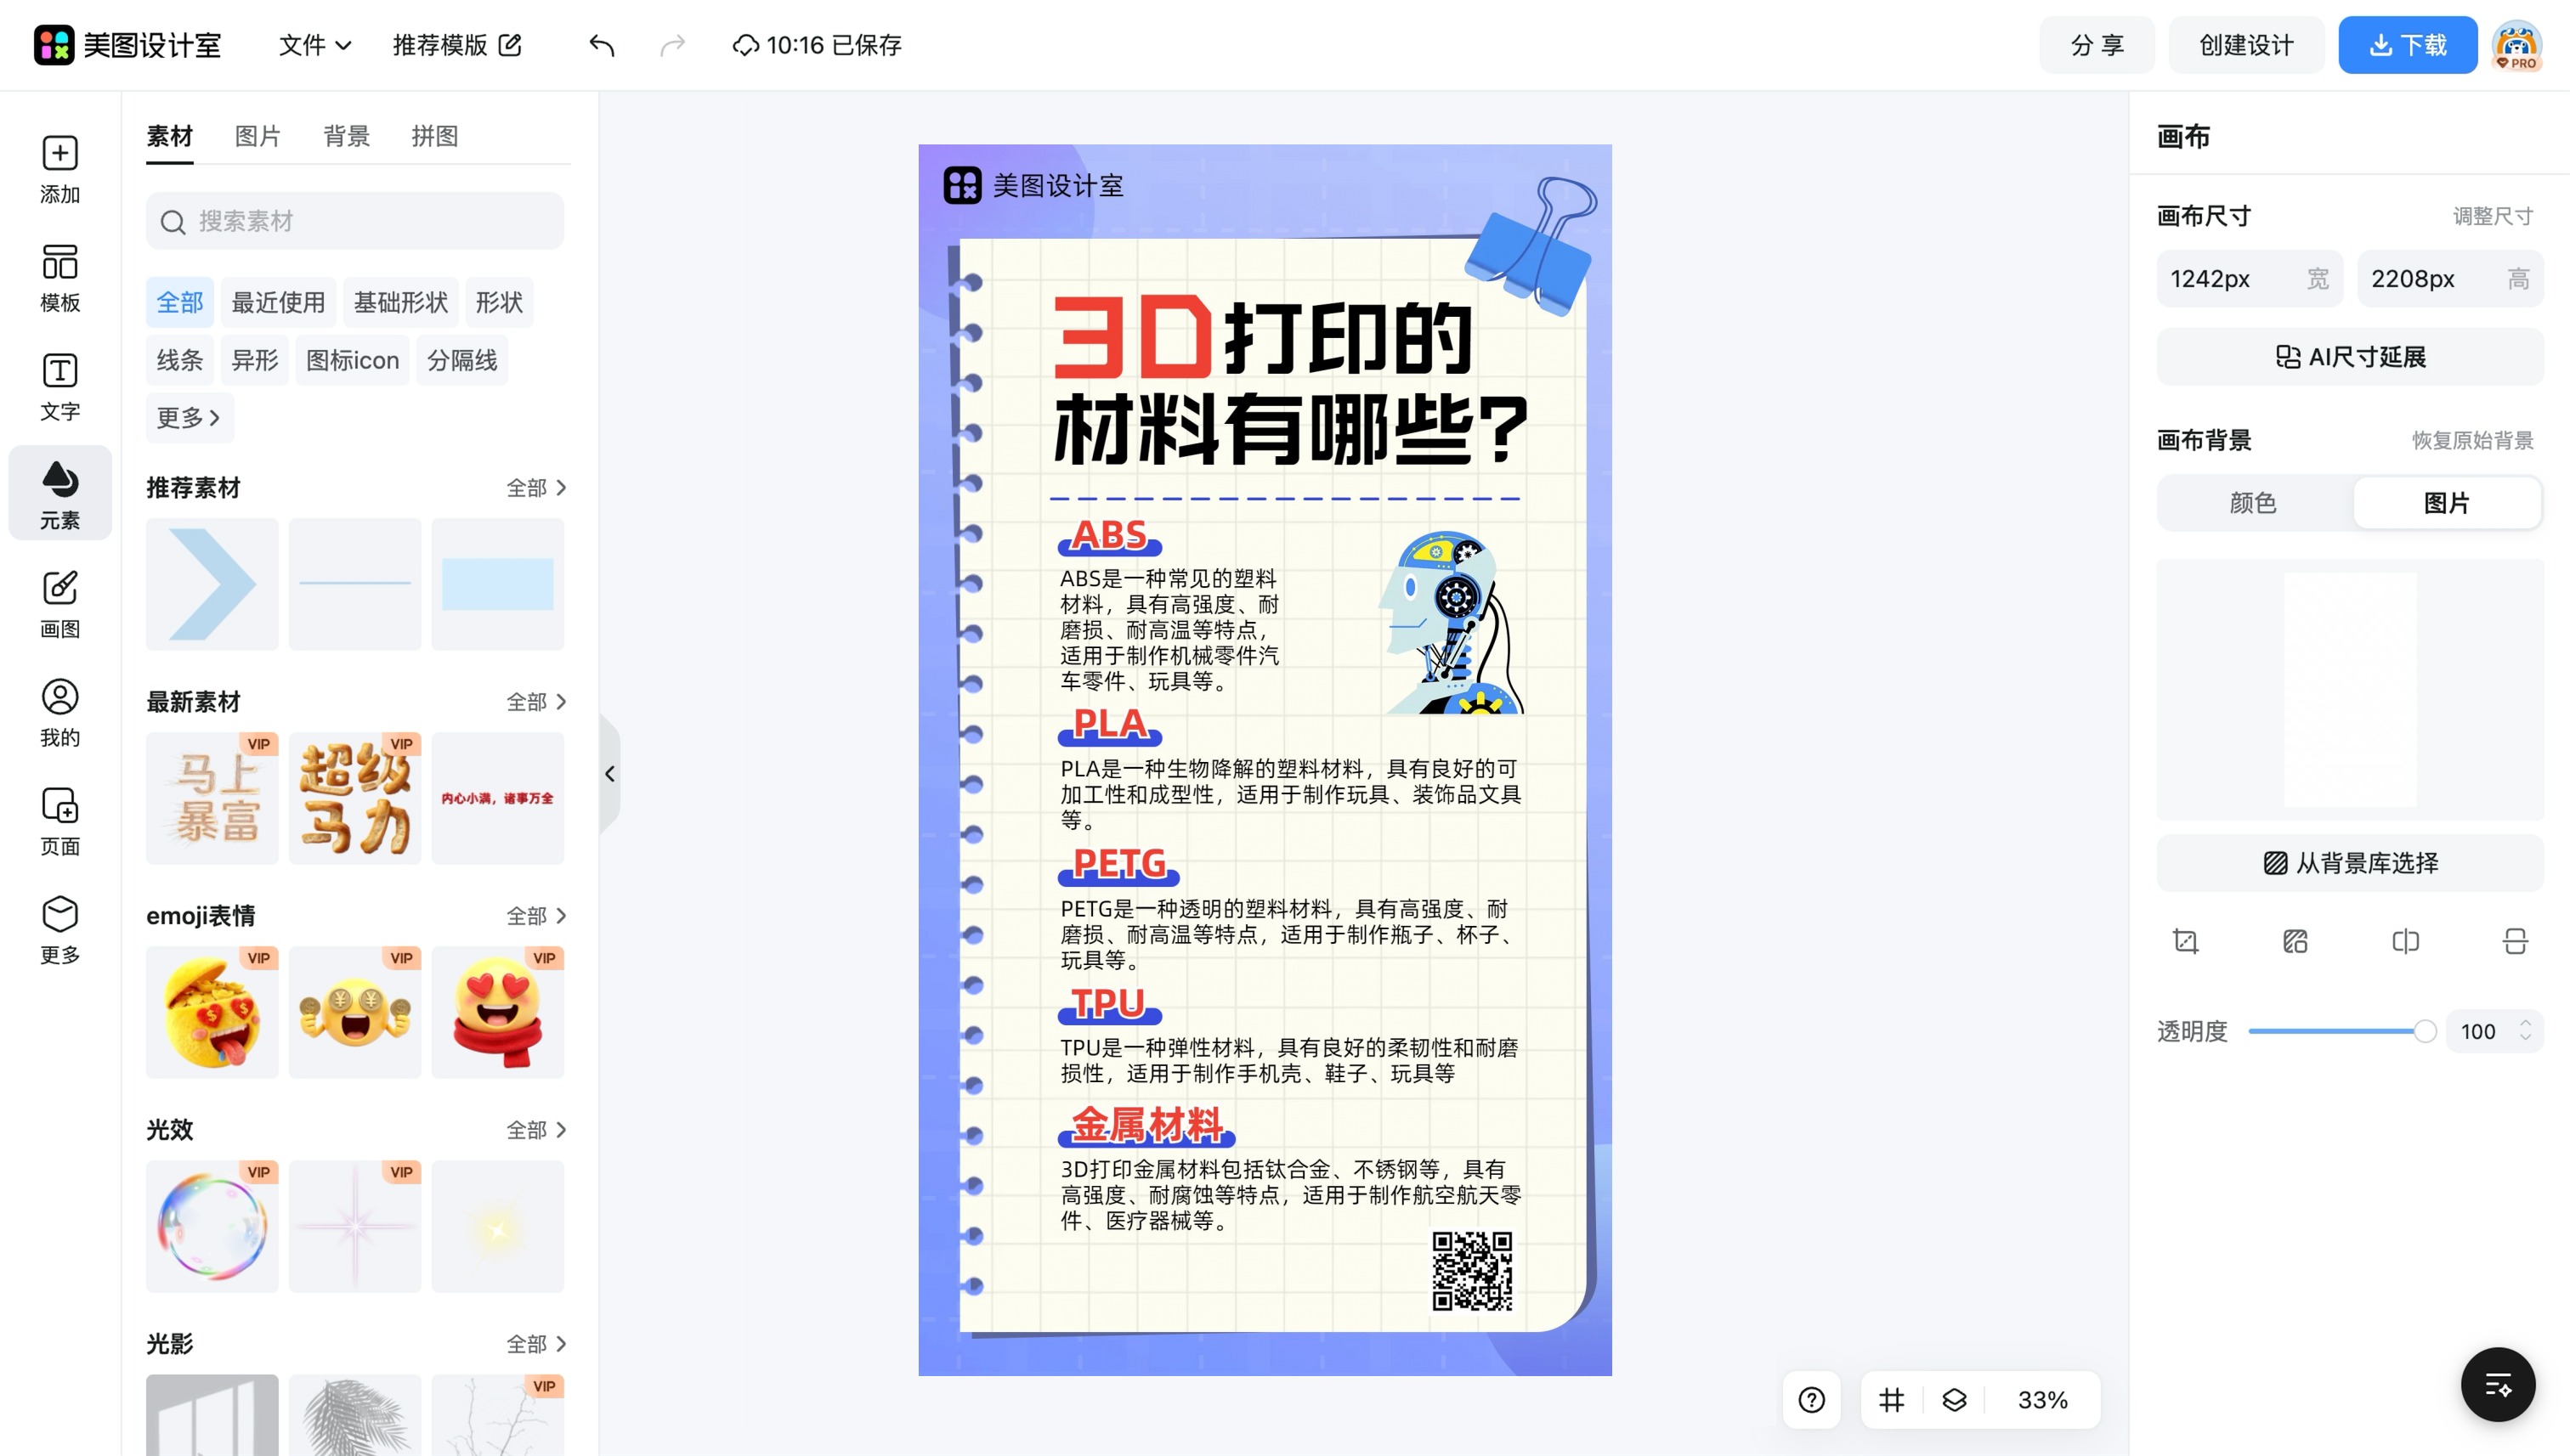Image resolution: width=2570 pixels, height=1456 pixels.
Task: Expand 更多 material categories
Action: pos(189,418)
